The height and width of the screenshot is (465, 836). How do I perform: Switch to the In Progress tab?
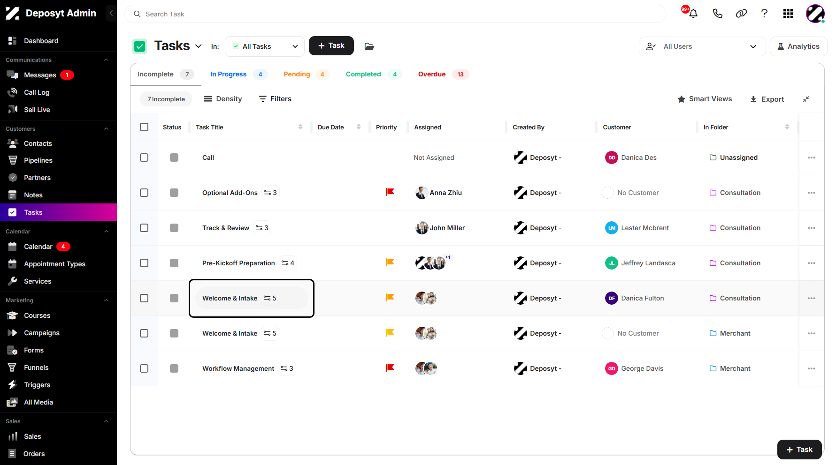238,74
